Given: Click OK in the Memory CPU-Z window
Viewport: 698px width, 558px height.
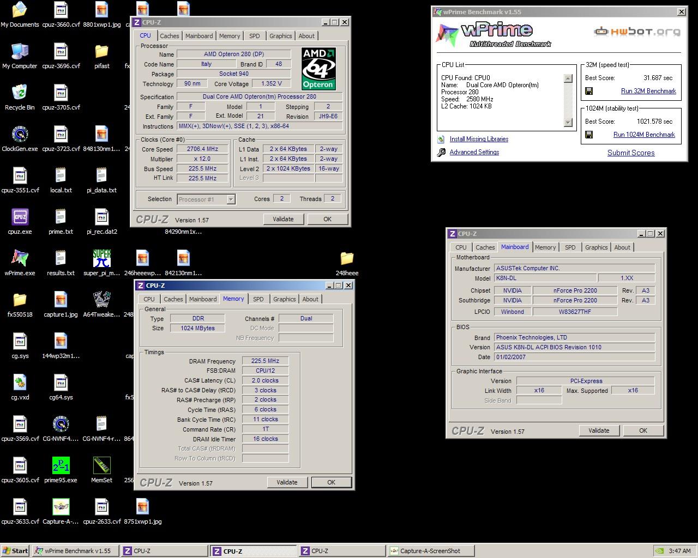Looking at the screenshot, I should point(331,482).
